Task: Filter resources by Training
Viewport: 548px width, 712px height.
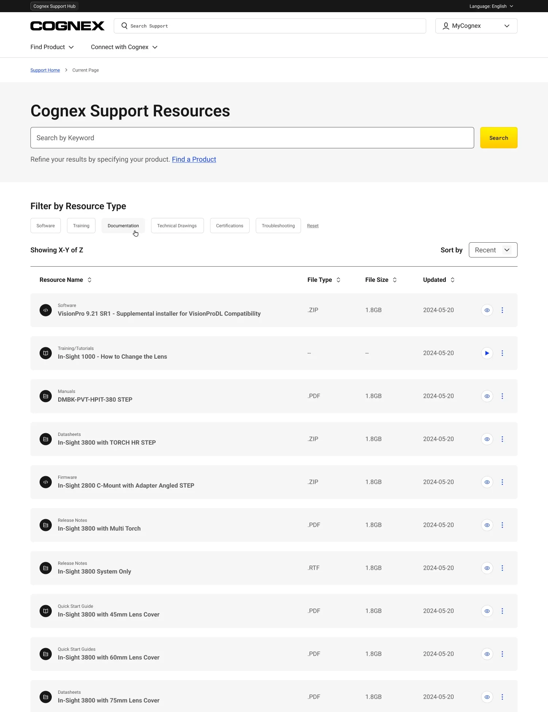Action: pos(81,226)
